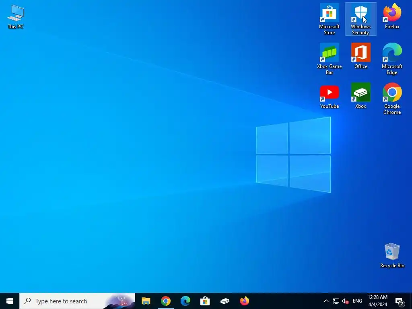412x309 pixels.
Task: Click the Type here to search box
Action: coord(77,301)
